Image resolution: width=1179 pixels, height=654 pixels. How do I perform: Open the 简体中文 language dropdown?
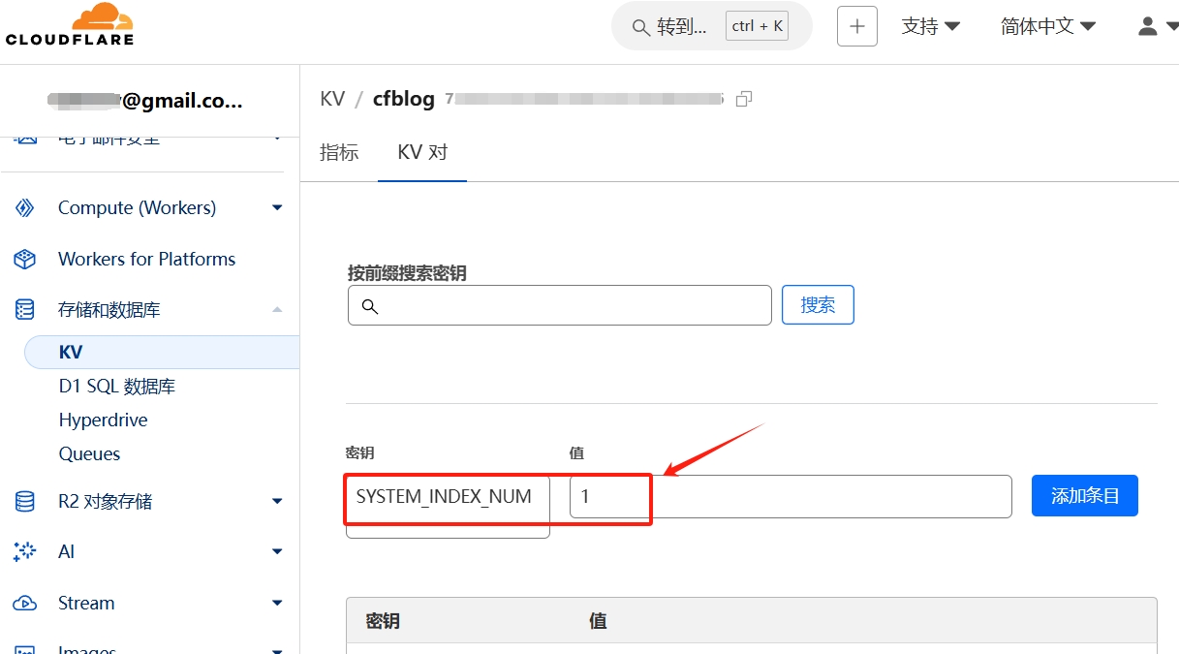[1047, 26]
